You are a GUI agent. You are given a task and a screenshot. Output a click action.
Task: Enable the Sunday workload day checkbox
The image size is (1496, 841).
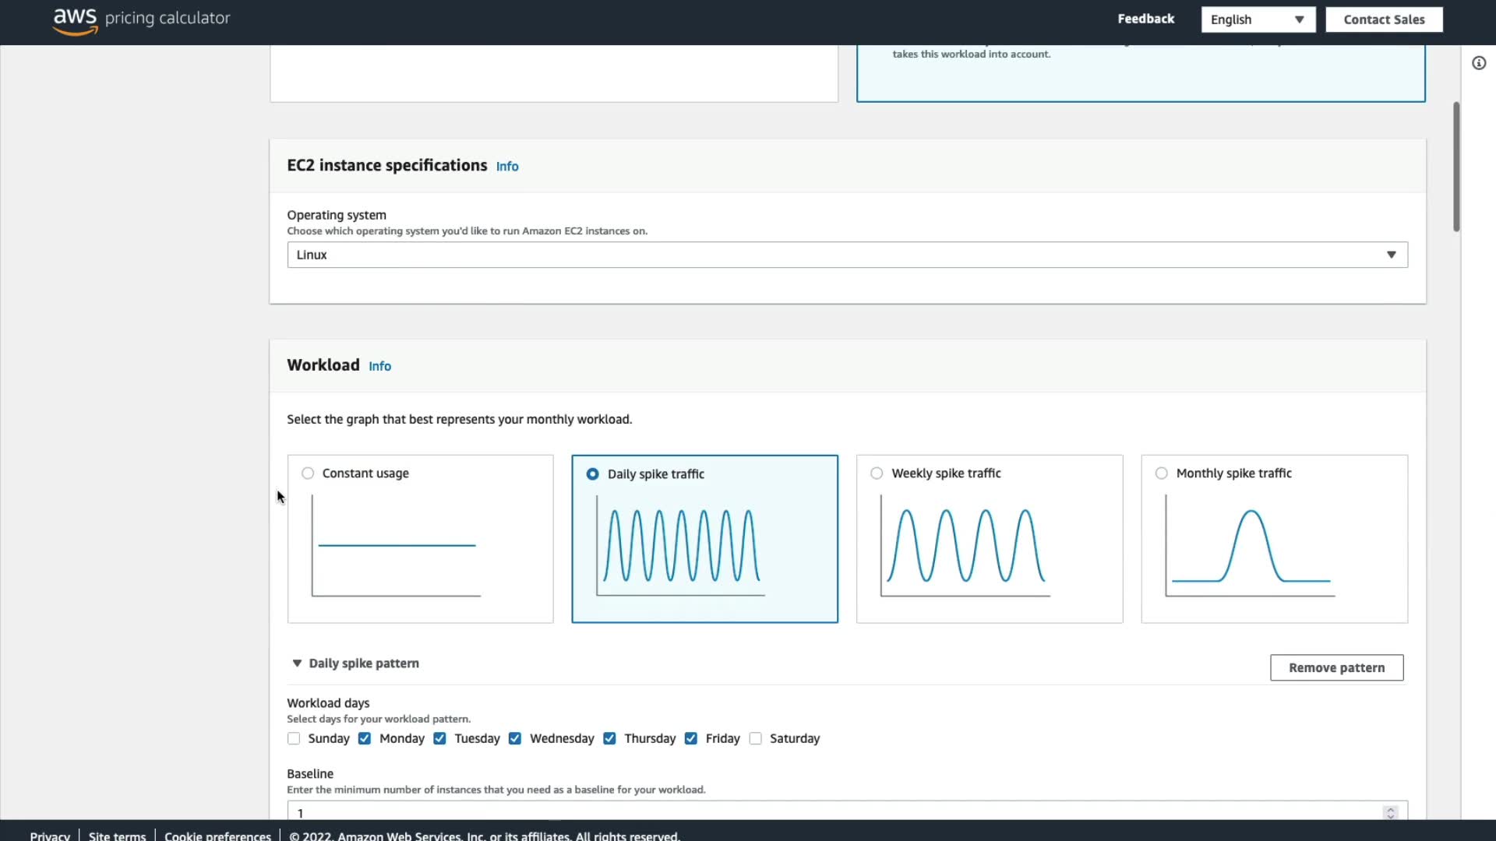point(294,738)
